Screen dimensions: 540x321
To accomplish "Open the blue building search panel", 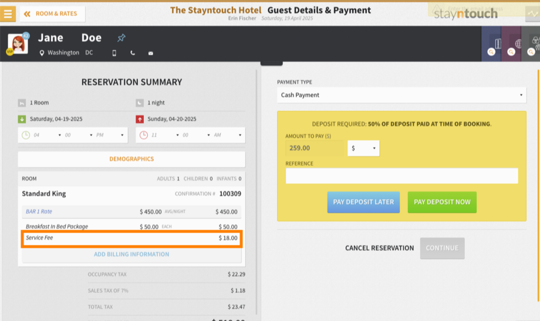I will click(x=491, y=44).
